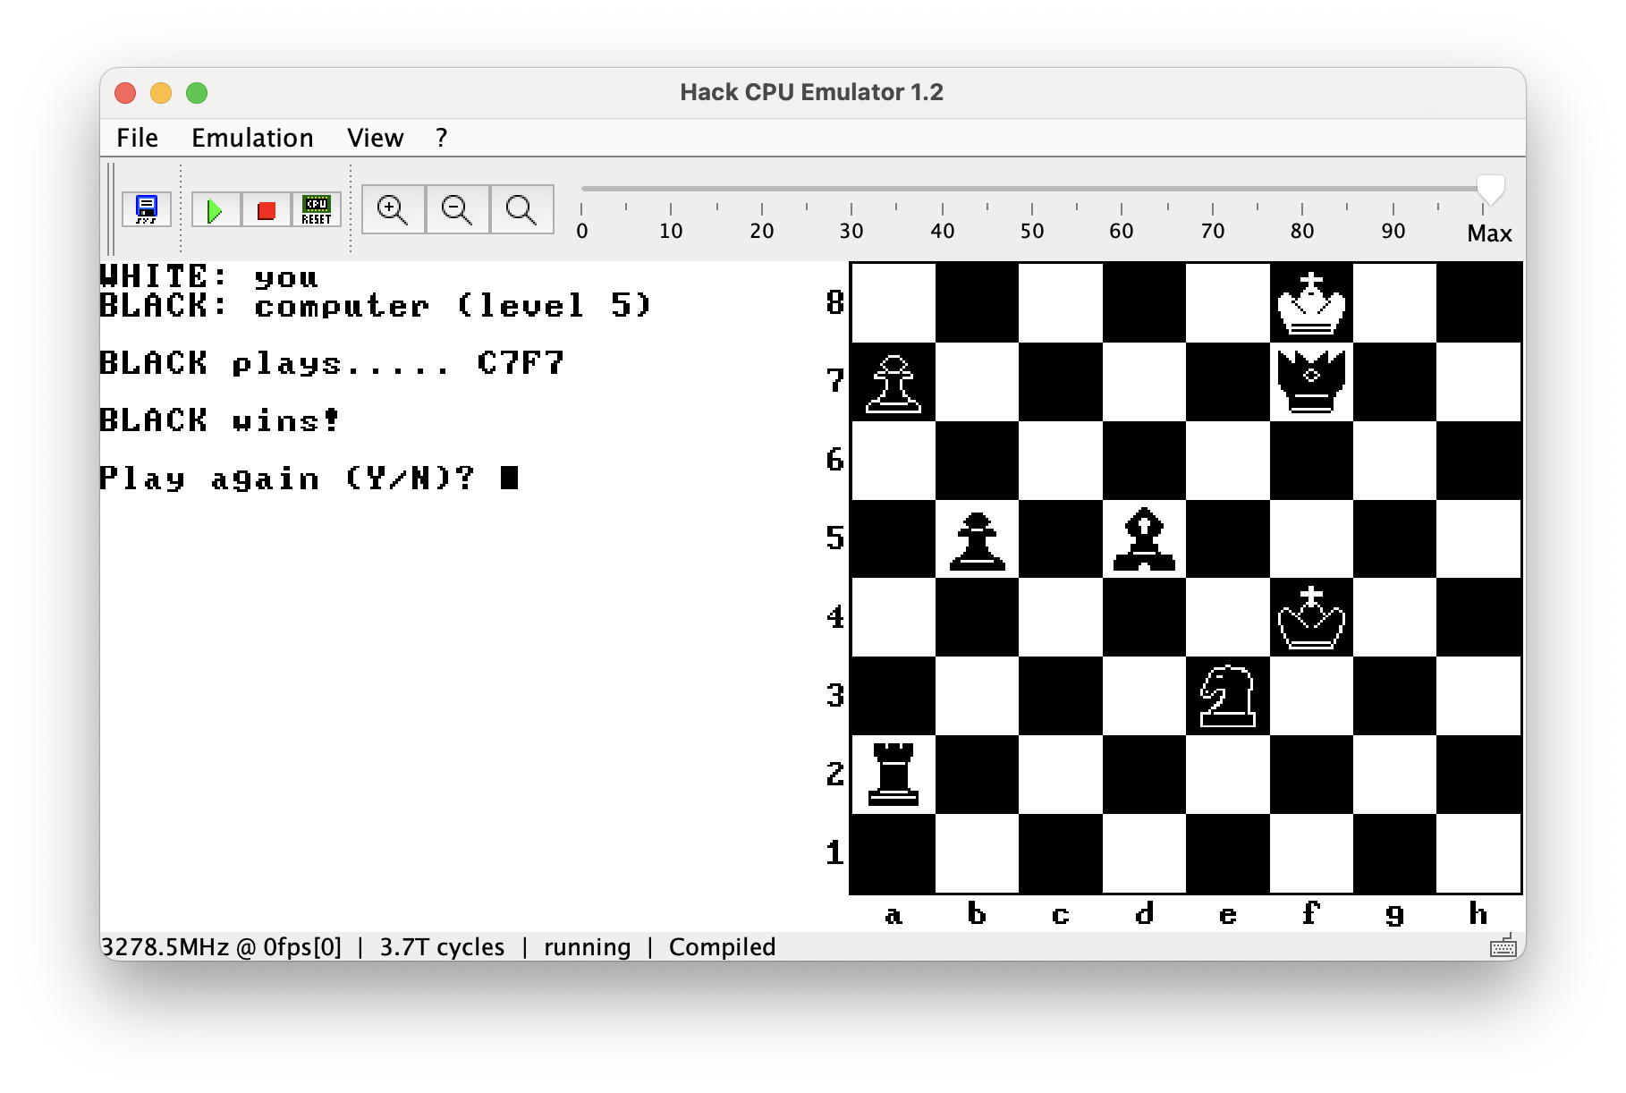Select the white knight on e3
The width and height of the screenshot is (1626, 1093).
(1228, 696)
